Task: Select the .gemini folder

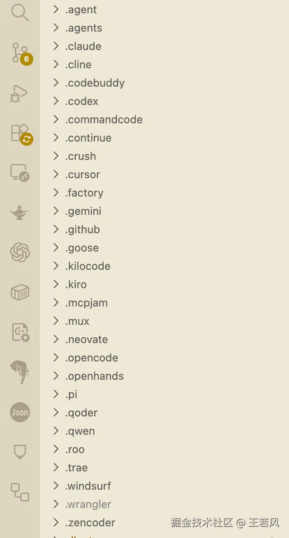Action: [x=83, y=211]
